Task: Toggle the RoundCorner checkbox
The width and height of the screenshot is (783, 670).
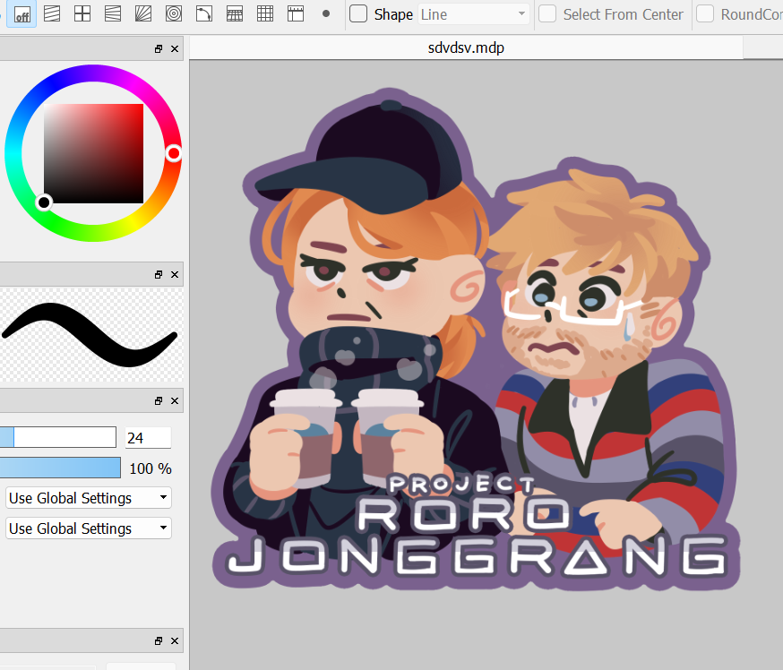Action: [x=705, y=14]
